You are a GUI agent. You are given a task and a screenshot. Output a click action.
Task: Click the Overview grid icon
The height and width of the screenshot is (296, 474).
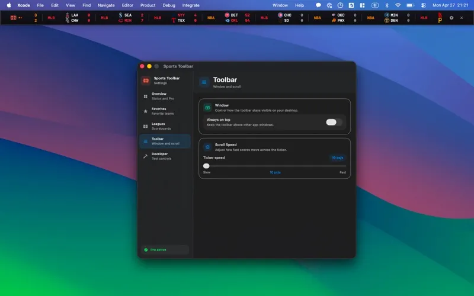coord(145,96)
